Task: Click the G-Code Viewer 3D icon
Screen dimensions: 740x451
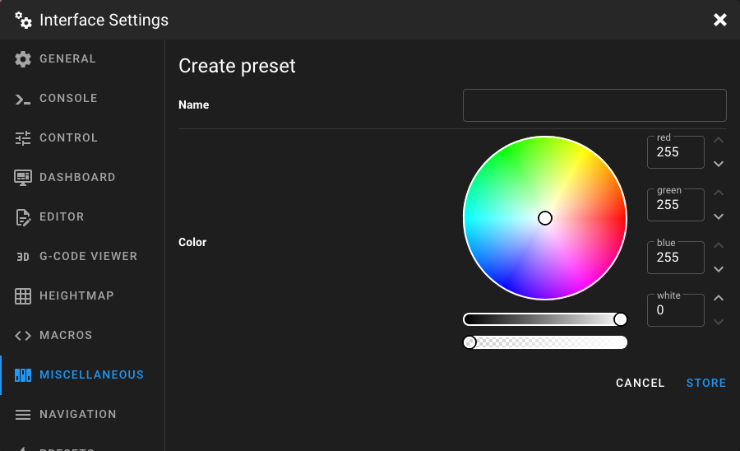Action: click(x=23, y=257)
